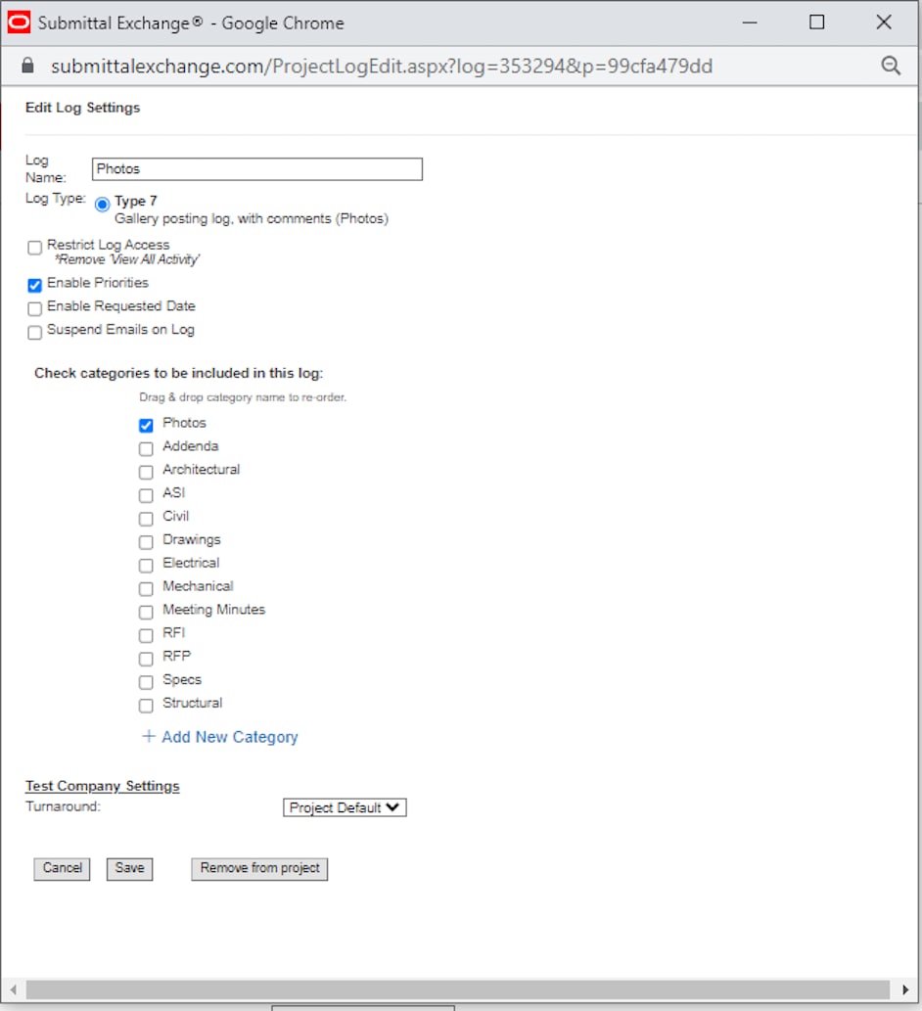Include the Drawings category
Image resolution: width=922 pixels, height=1011 pixels.
[147, 541]
